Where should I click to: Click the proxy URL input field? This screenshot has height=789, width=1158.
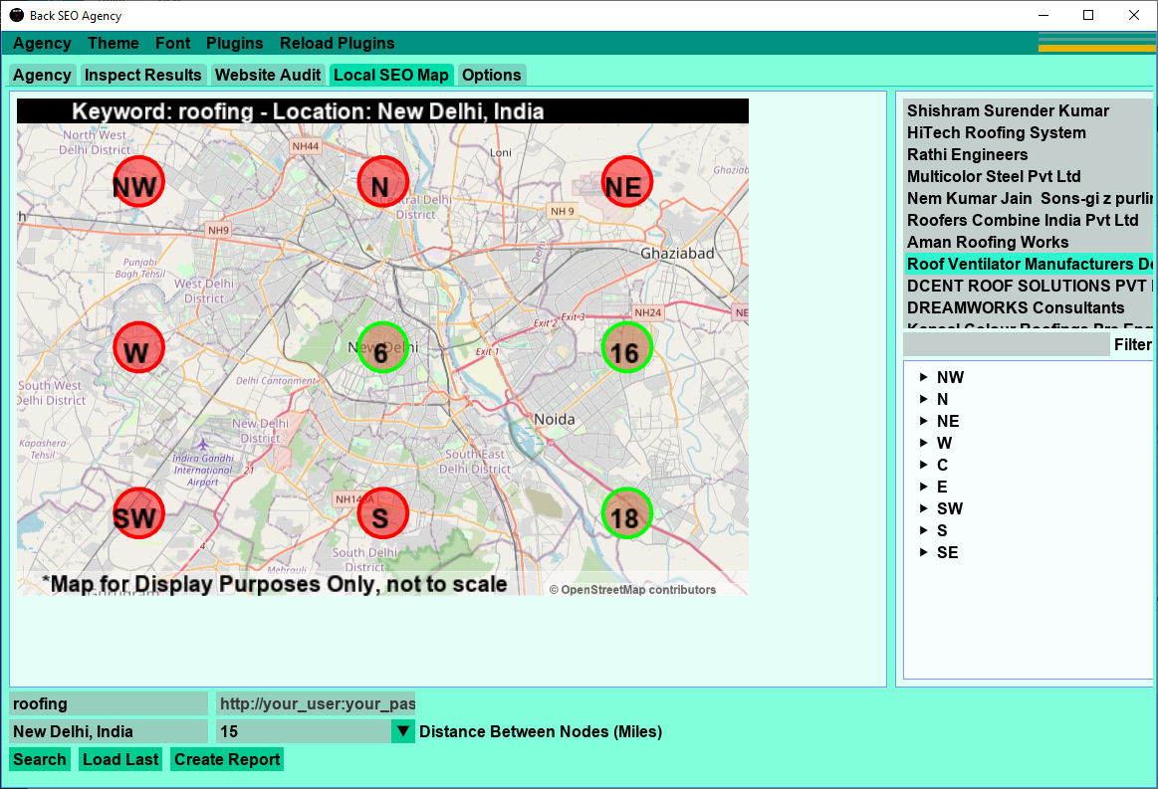point(316,703)
